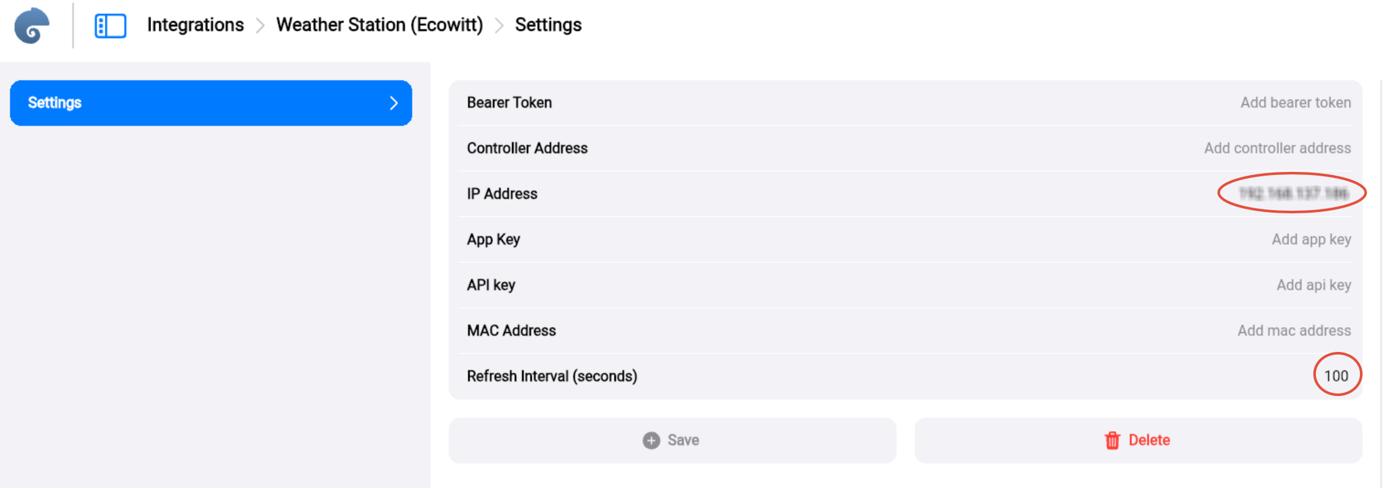Focus the Add app key field
The height and width of the screenshot is (488, 1383).
pos(1311,240)
